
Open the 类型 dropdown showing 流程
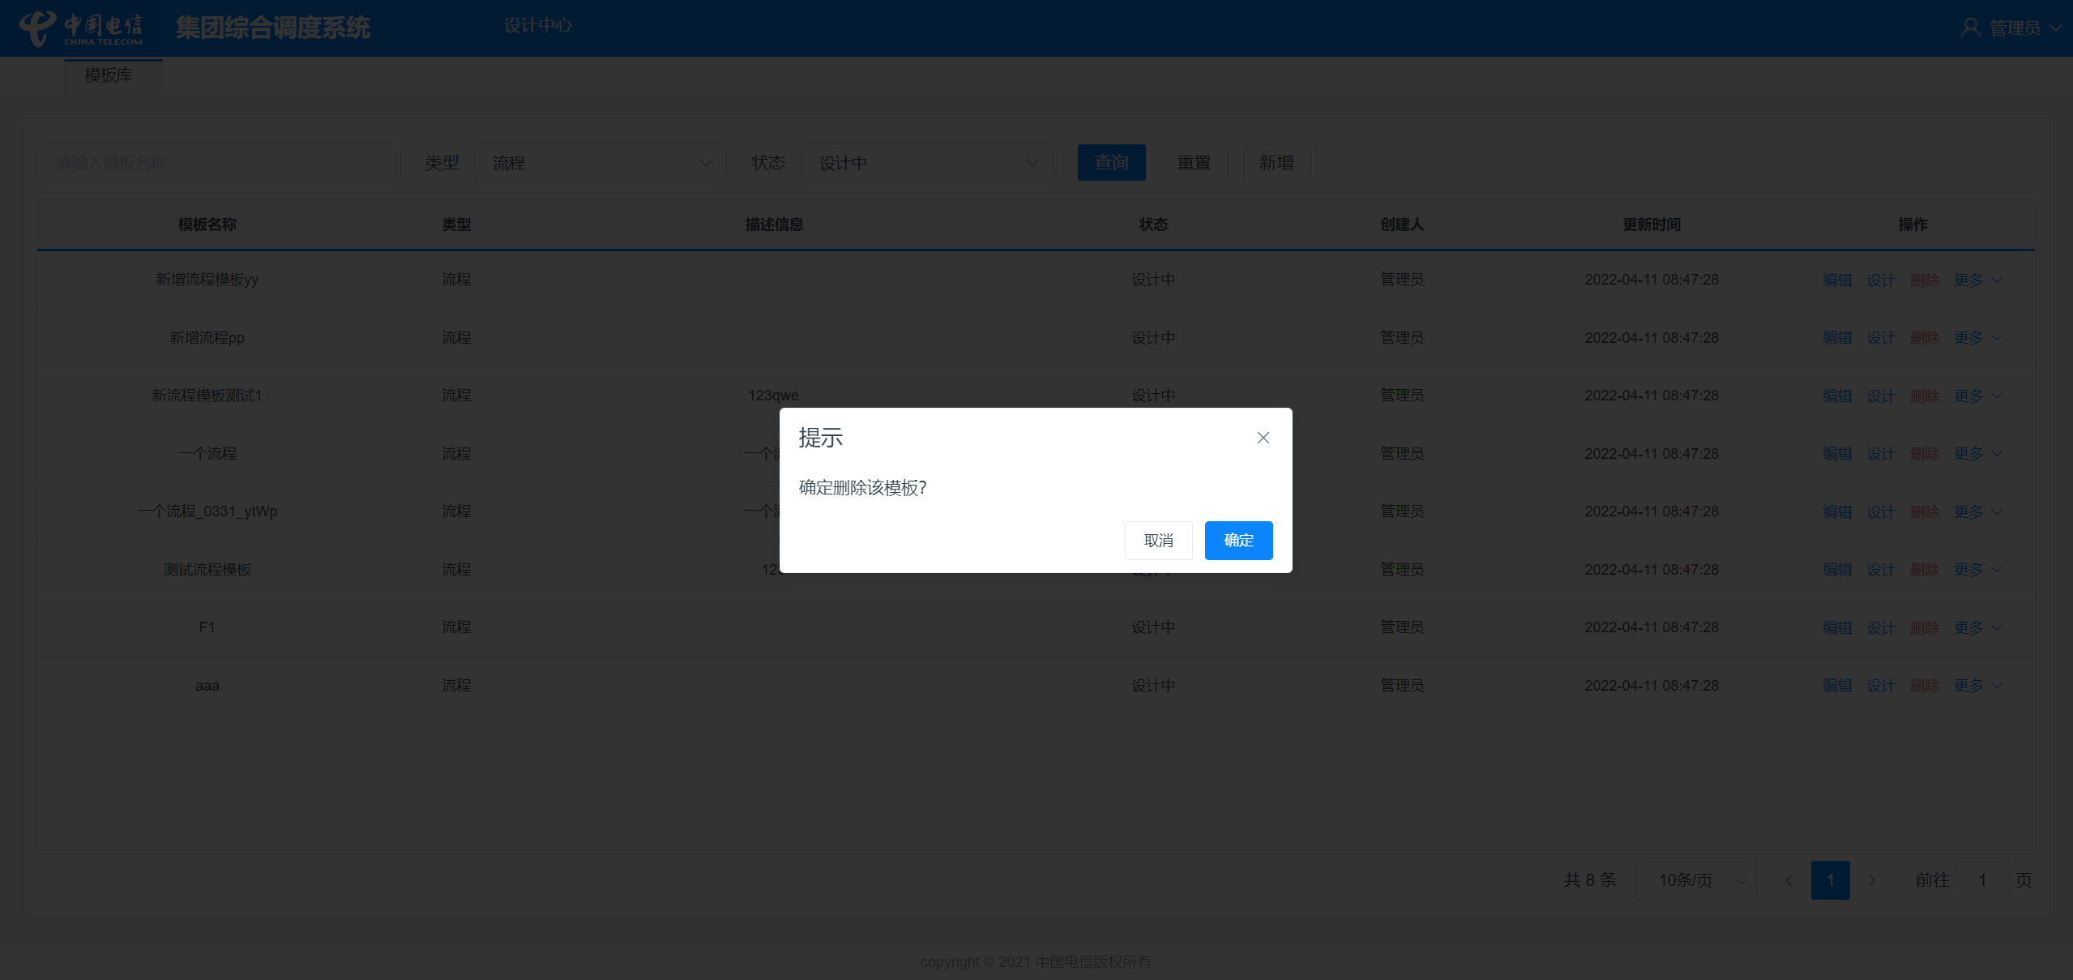coord(600,163)
